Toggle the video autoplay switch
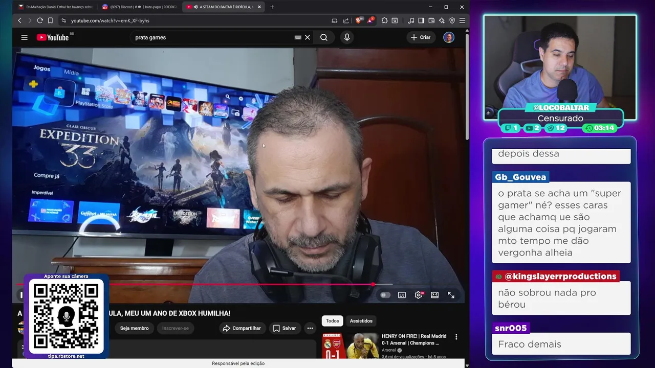 click(385, 295)
